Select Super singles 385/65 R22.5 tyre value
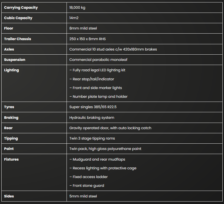Viewport: 224px width, 204px height. (93, 107)
